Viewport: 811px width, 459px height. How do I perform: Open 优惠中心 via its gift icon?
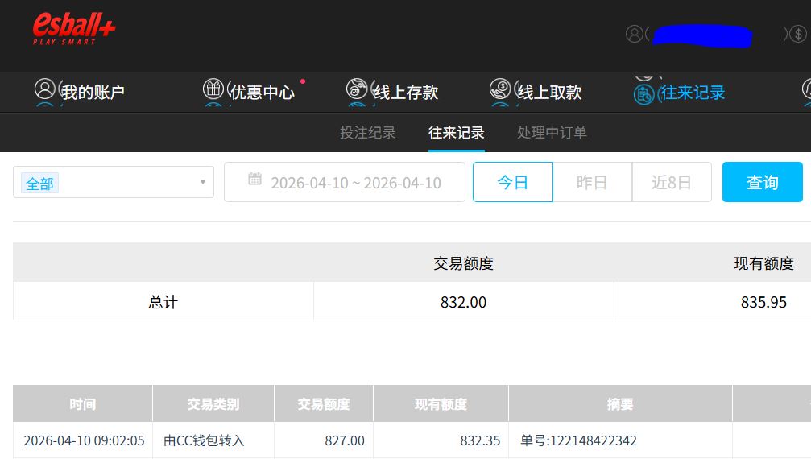(x=213, y=89)
